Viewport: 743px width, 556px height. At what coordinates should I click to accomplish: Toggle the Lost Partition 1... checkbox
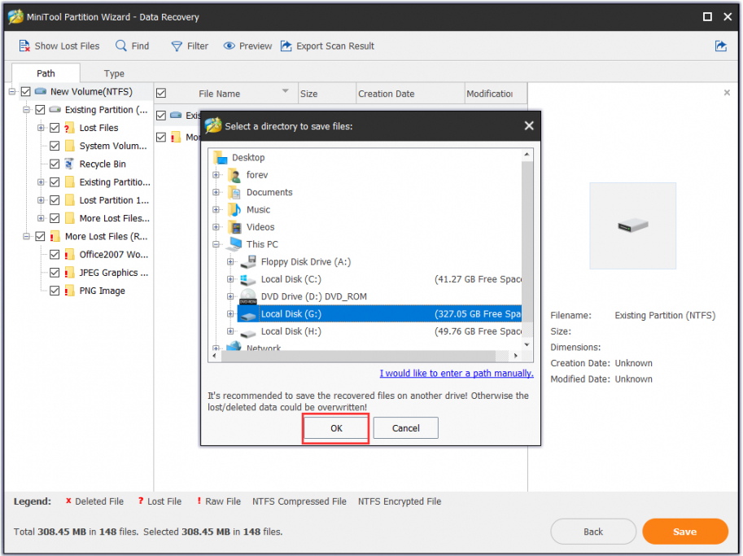pyautogui.click(x=55, y=200)
